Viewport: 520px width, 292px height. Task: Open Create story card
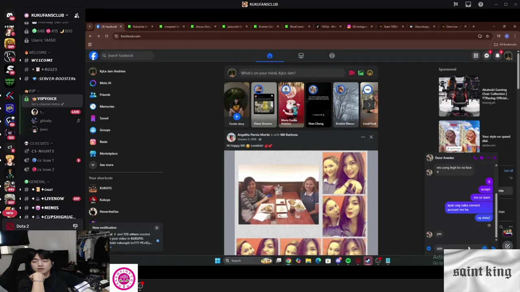236,105
